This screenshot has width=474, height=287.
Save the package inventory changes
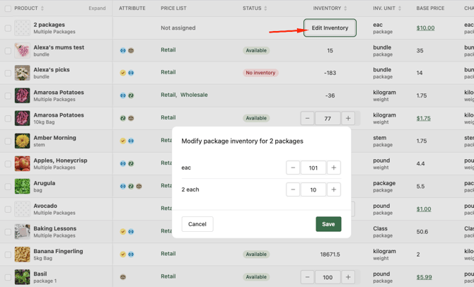(x=328, y=224)
